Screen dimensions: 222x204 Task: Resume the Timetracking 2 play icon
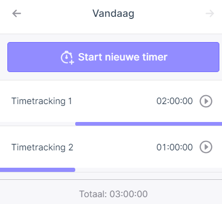point(206,147)
